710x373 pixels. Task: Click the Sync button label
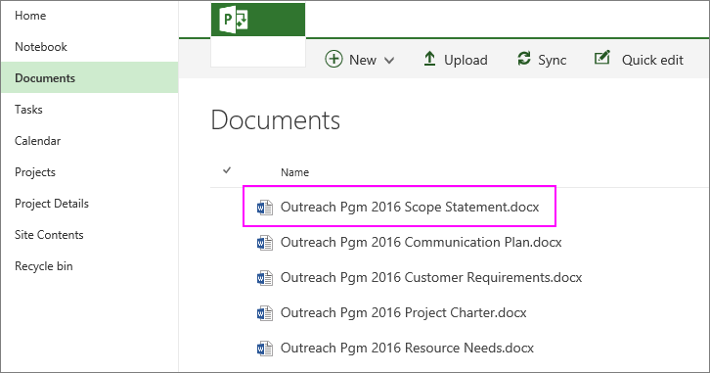pyautogui.click(x=552, y=60)
